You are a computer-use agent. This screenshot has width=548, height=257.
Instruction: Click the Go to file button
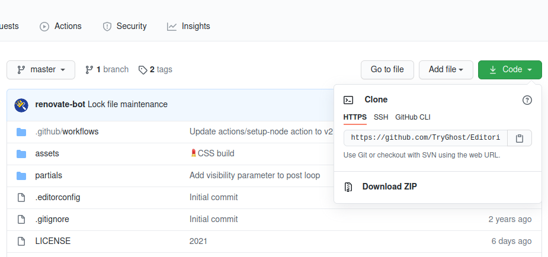(387, 70)
